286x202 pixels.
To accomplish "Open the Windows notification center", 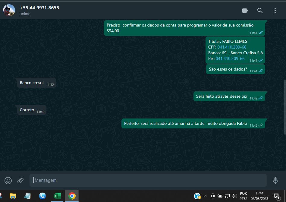I will pyautogui.click(x=276, y=196).
